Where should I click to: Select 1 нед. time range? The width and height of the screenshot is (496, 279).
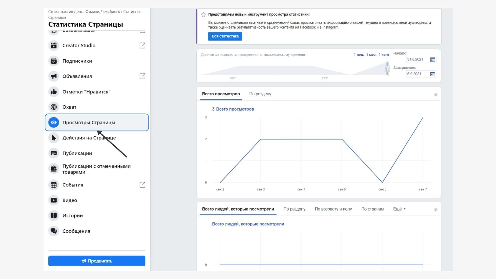[x=359, y=55]
